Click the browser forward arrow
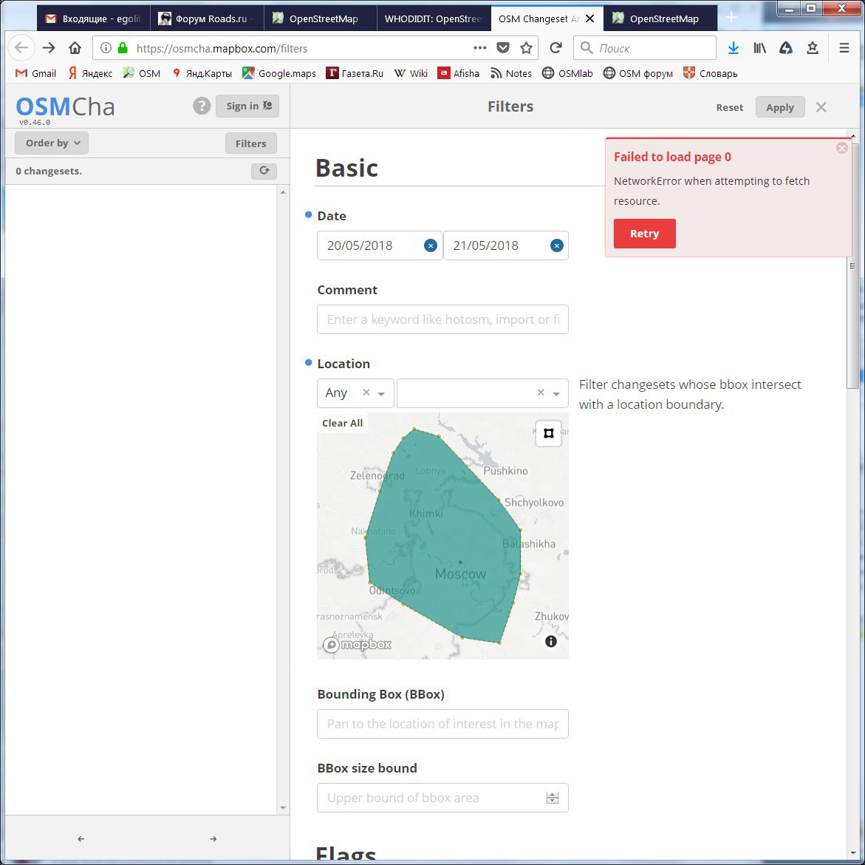This screenshot has height=865, width=865. pos(49,48)
